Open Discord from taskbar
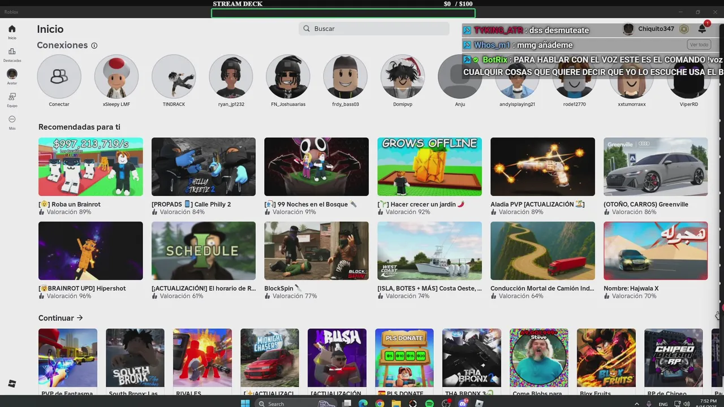Image resolution: width=724 pixels, height=407 pixels. click(463, 403)
